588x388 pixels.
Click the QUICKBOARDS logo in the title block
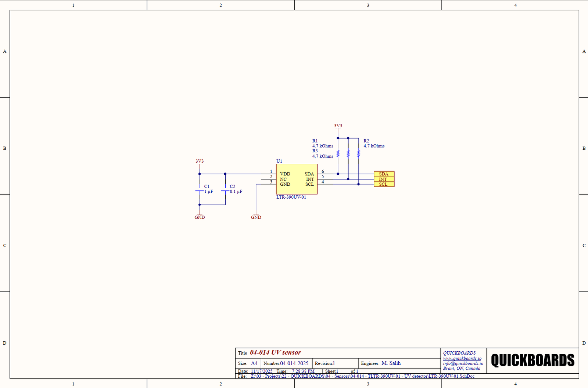click(533, 360)
